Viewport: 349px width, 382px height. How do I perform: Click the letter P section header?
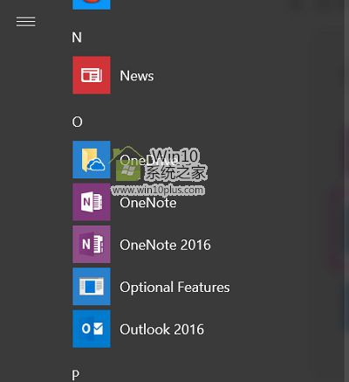pyautogui.click(x=76, y=374)
